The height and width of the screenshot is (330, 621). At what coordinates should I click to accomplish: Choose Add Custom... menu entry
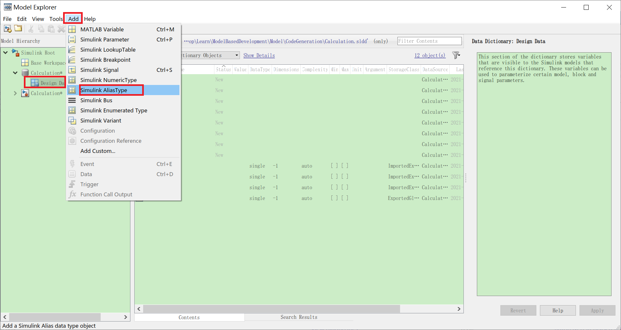[124, 151]
